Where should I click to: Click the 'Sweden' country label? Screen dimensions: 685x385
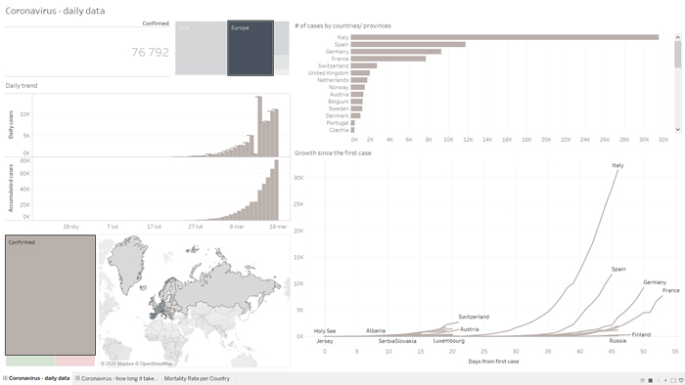click(339, 108)
